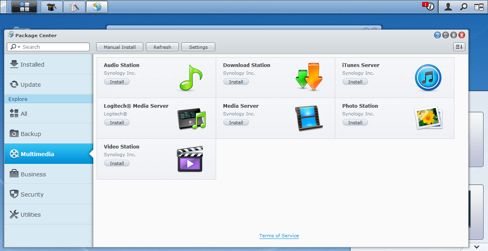Click the taskbar search magnifier icon
This screenshot has width=488, height=251.
(x=464, y=6)
